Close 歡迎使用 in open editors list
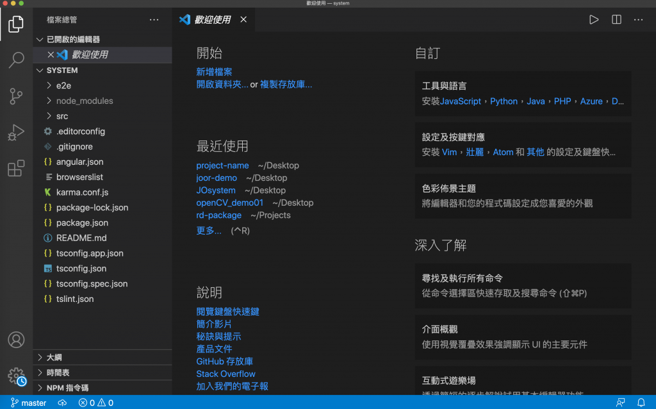656x409 pixels. 51,54
